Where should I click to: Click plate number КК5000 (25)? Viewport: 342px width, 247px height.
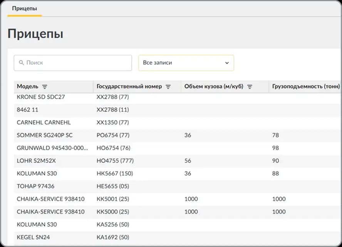(x=113, y=212)
